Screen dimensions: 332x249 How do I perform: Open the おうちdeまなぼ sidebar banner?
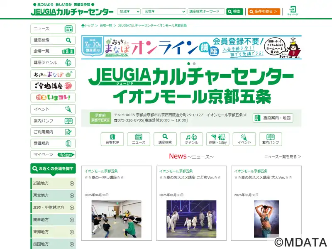click(53, 74)
